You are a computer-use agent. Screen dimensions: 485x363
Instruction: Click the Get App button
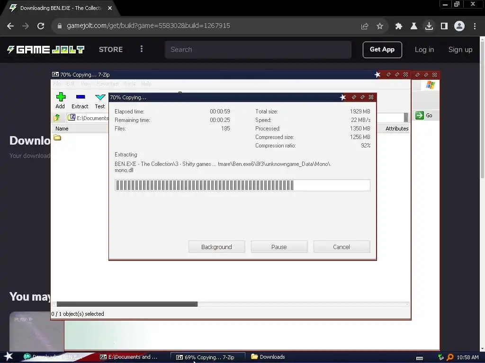point(382,50)
